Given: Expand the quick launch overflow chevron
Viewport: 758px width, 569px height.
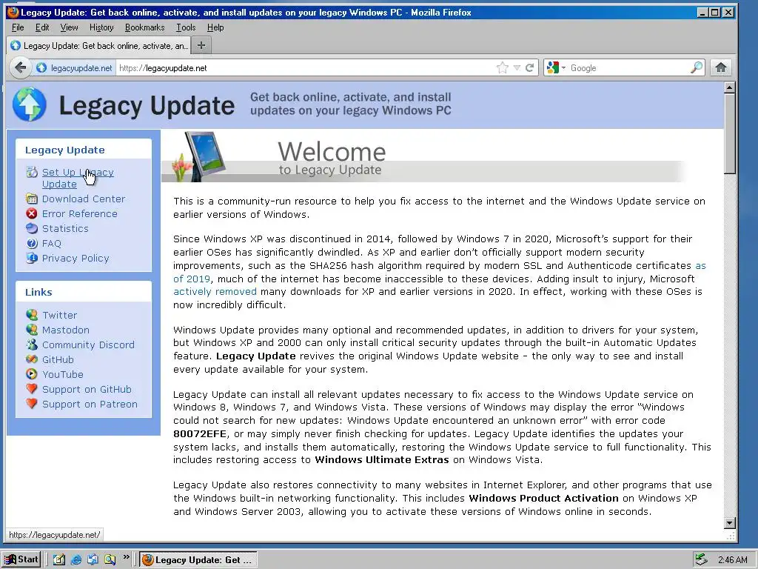Looking at the screenshot, I should 126,557.
